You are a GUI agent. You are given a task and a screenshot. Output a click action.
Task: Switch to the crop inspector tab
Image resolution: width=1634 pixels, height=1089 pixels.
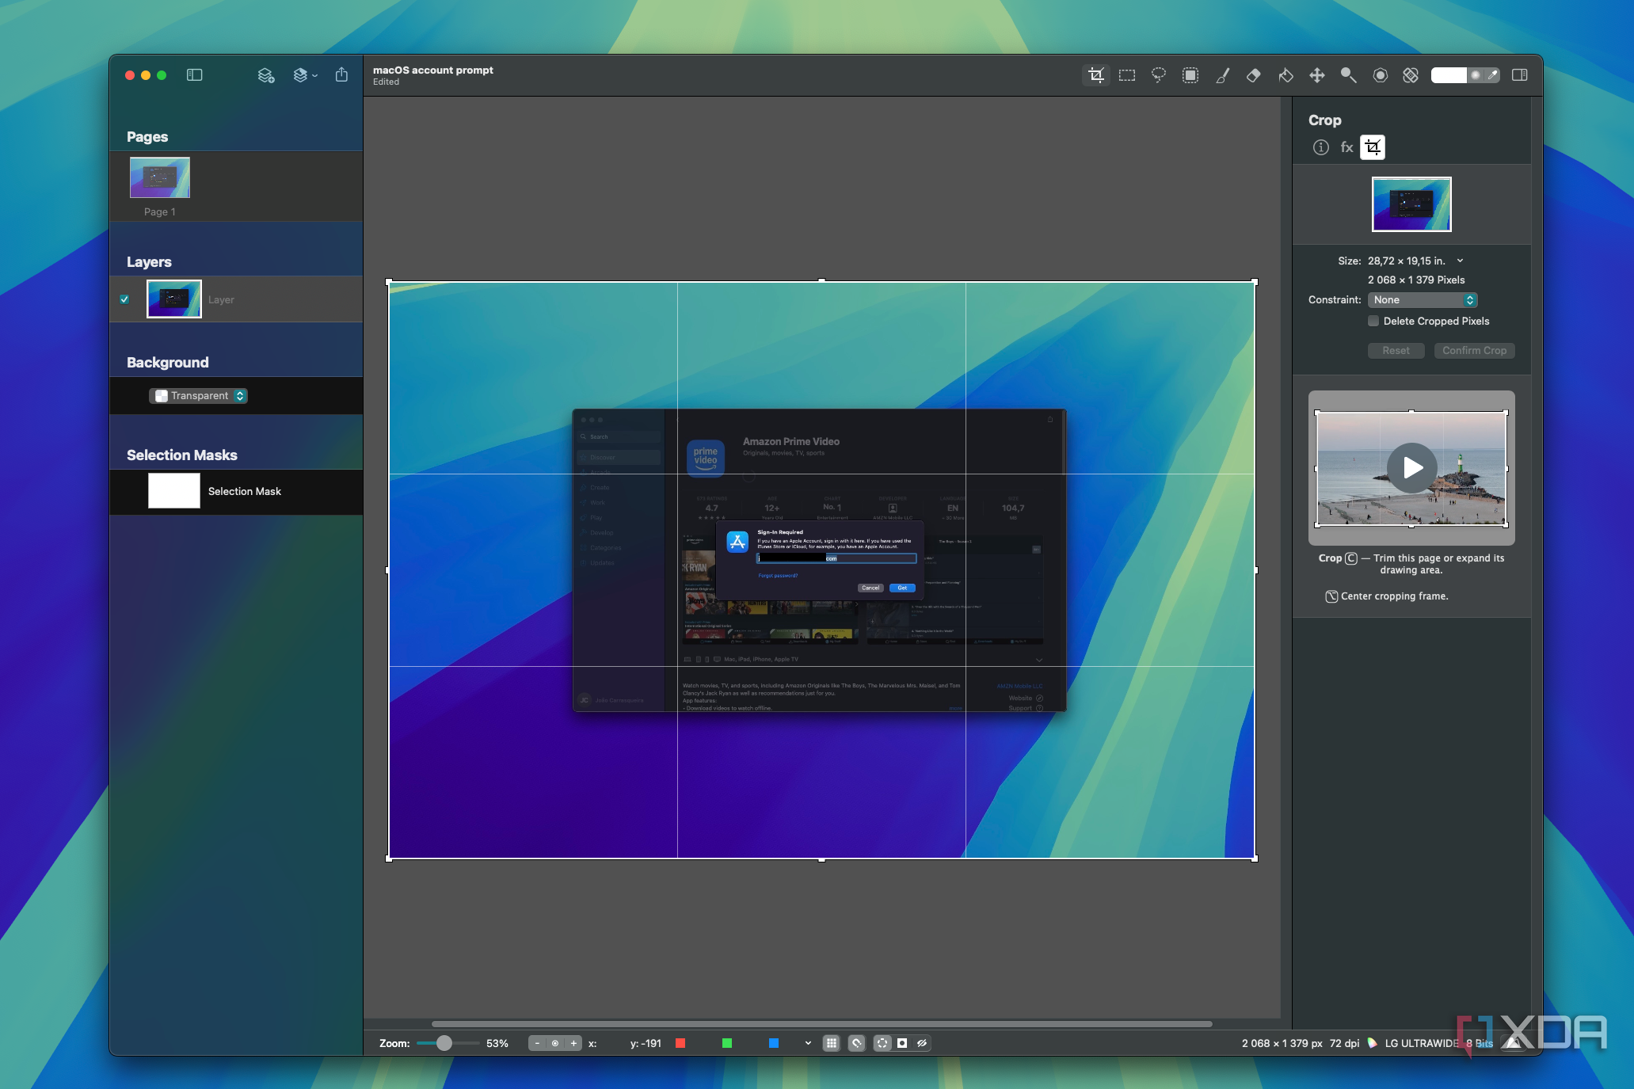pos(1373,147)
